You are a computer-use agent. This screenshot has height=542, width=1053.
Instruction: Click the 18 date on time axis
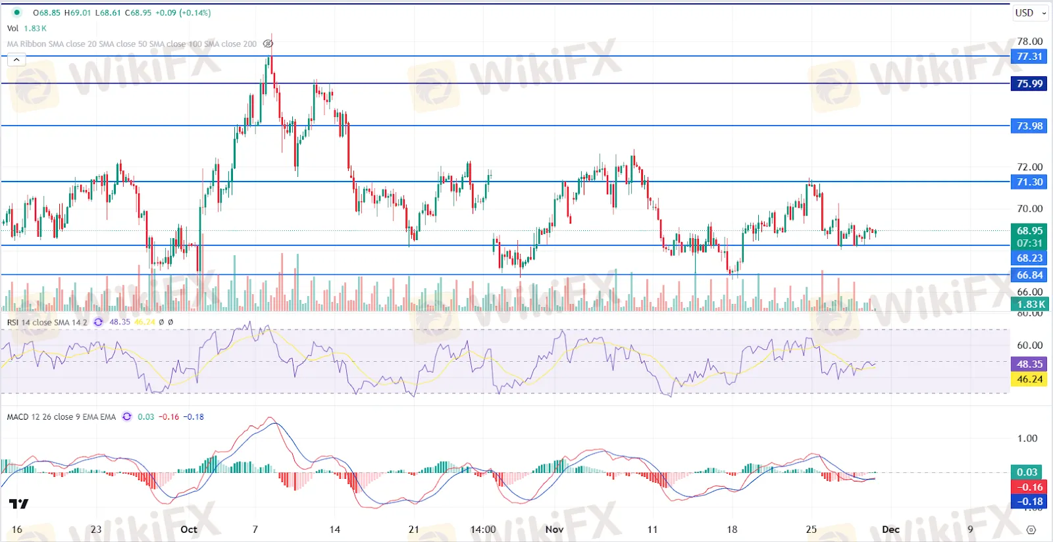click(732, 530)
